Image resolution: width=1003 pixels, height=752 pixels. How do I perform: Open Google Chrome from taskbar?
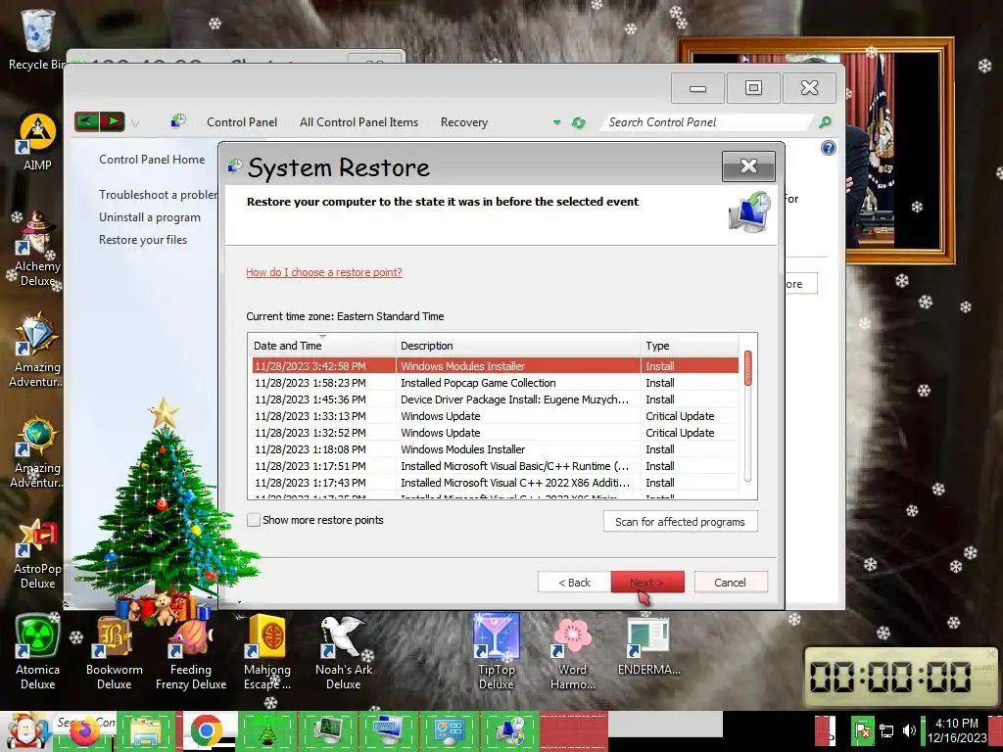206,731
